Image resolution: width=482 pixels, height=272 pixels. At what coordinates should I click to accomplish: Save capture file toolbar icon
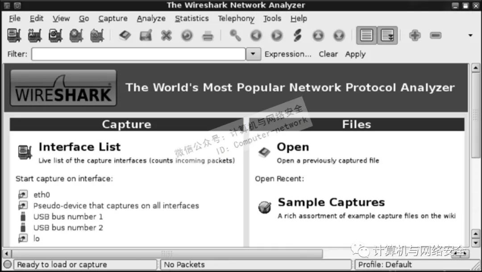pos(145,35)
